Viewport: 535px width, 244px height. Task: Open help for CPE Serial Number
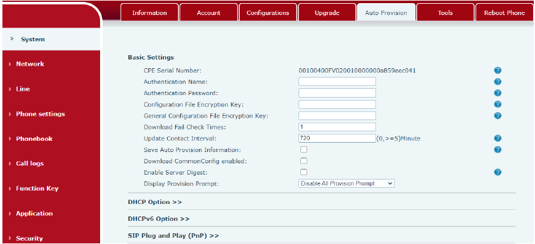(x=497, y=71)
